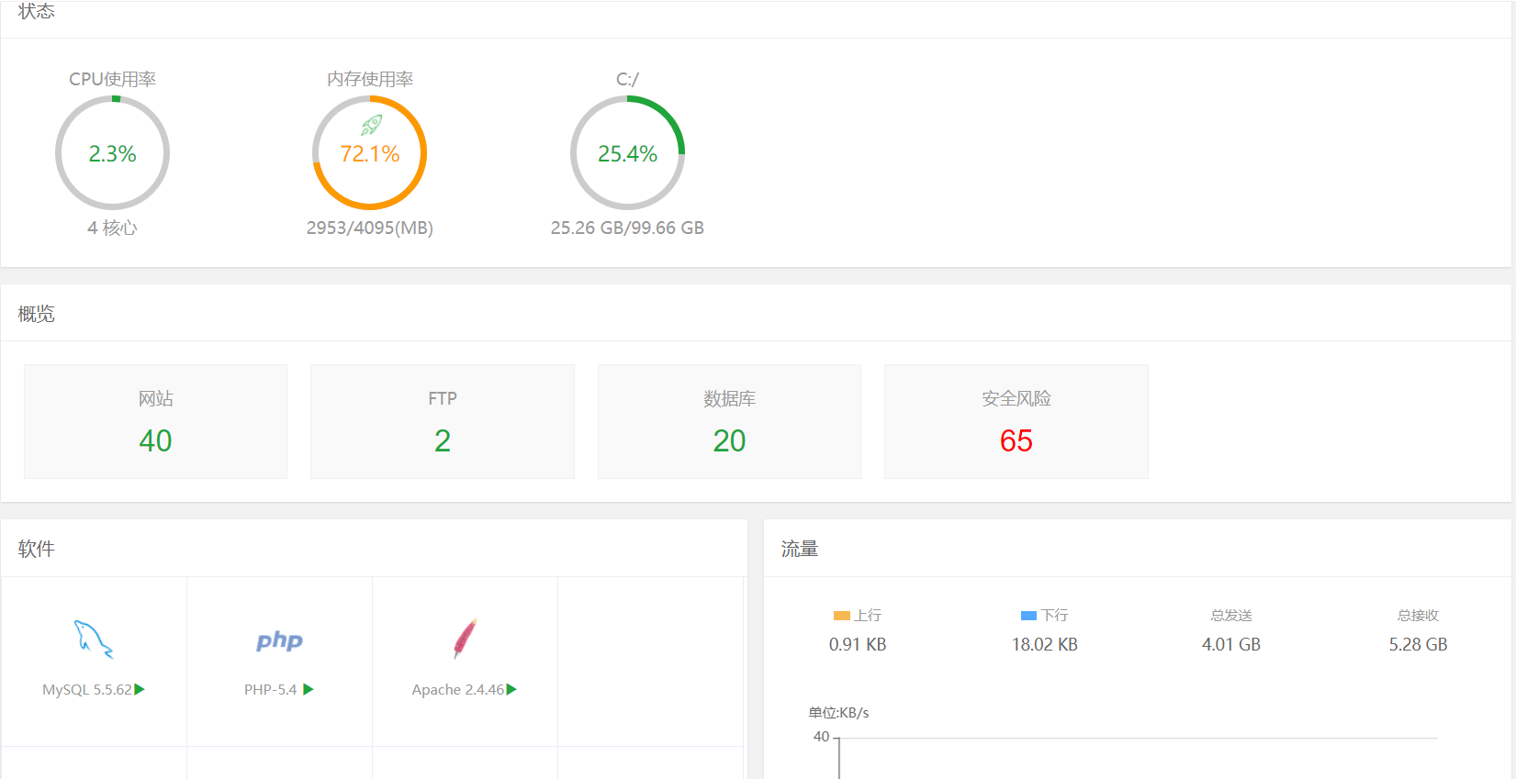
Task: Click the 单位:KB/s chart unit label
Action: pos(838,712)
